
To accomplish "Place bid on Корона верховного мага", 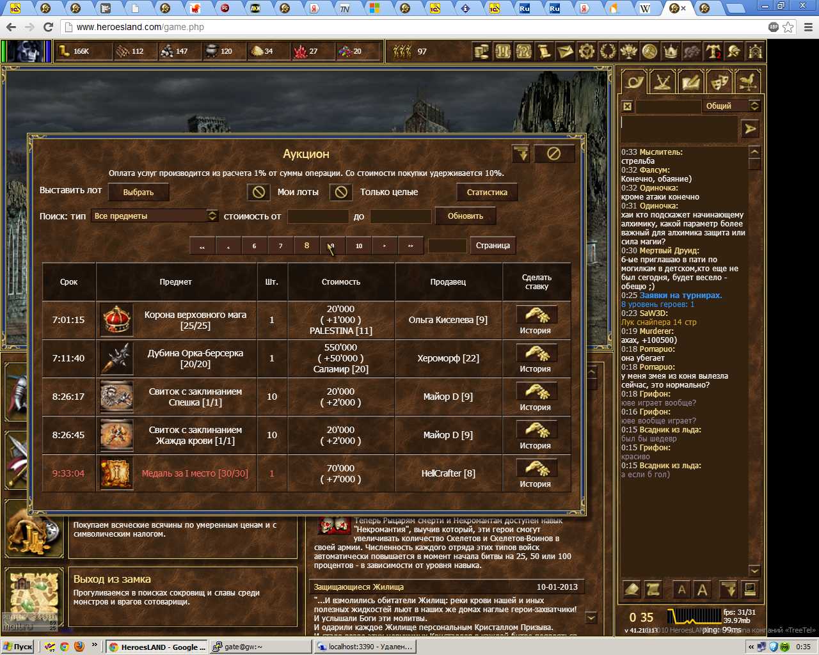I will point(536,315).
